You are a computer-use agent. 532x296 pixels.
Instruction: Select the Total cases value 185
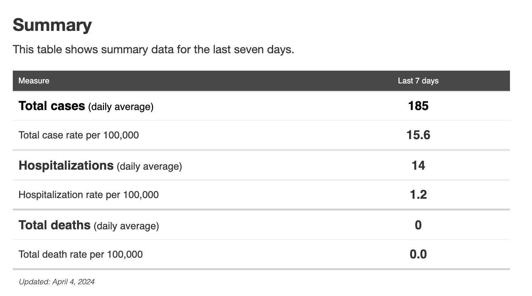tap(418, 106)
